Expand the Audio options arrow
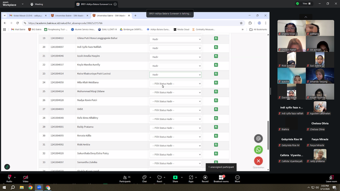 tap(15, 177)
